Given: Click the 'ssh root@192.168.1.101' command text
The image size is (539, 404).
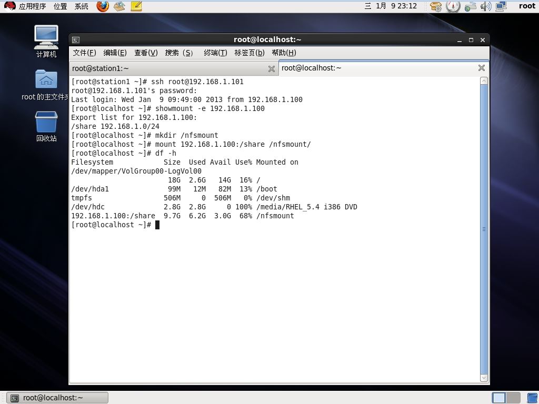Looking at the screenshot, I should tap(197, 82).
